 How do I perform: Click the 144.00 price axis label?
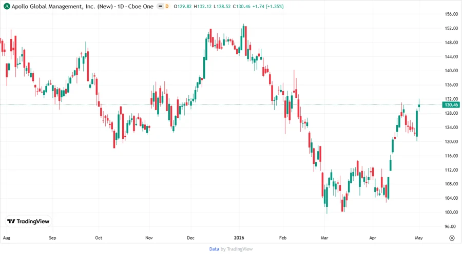[451, 56]
